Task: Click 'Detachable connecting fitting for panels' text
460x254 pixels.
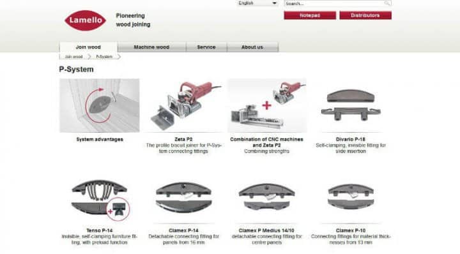Action: 183,239
